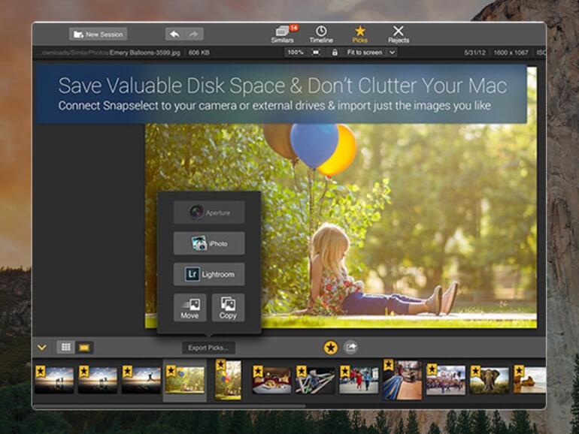This screenshot has height=434, width=579.
Task: Click the redo forward arrow
Action: 194,35
